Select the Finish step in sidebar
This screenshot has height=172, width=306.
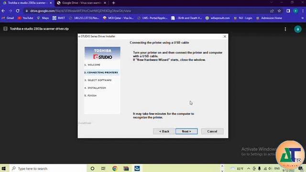pyautogui.click(x=90, y=96)
